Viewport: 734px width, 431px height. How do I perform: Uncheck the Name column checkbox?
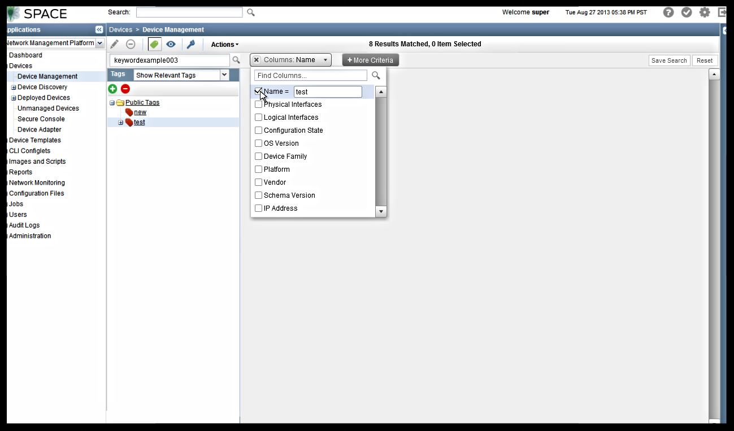[x=258, y=91]
